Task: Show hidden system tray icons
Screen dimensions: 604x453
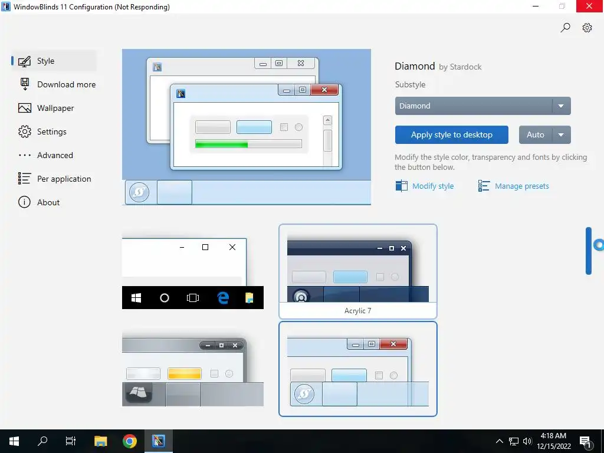Action: [x=499, y=441]
